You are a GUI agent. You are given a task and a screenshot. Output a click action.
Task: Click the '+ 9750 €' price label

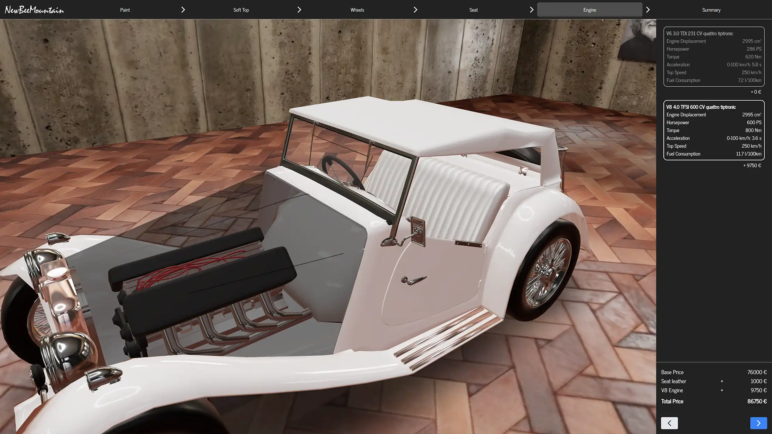[752, 165]
